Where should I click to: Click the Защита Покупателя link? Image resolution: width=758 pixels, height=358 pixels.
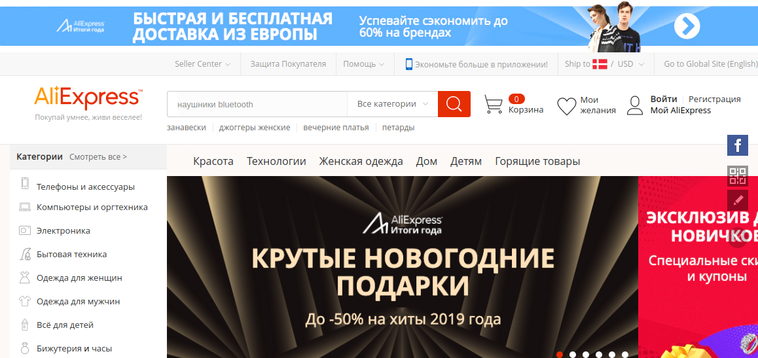click(x=288, y=63)
